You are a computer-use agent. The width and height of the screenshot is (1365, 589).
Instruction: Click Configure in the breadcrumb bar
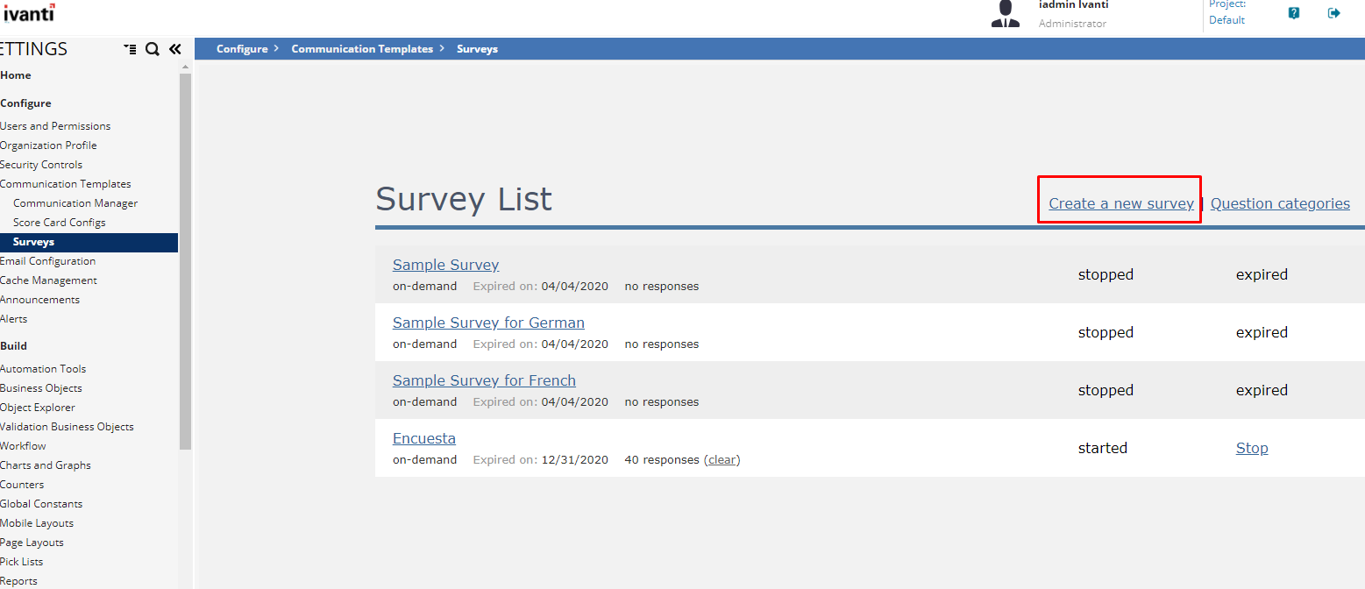[x=242, y=49]
